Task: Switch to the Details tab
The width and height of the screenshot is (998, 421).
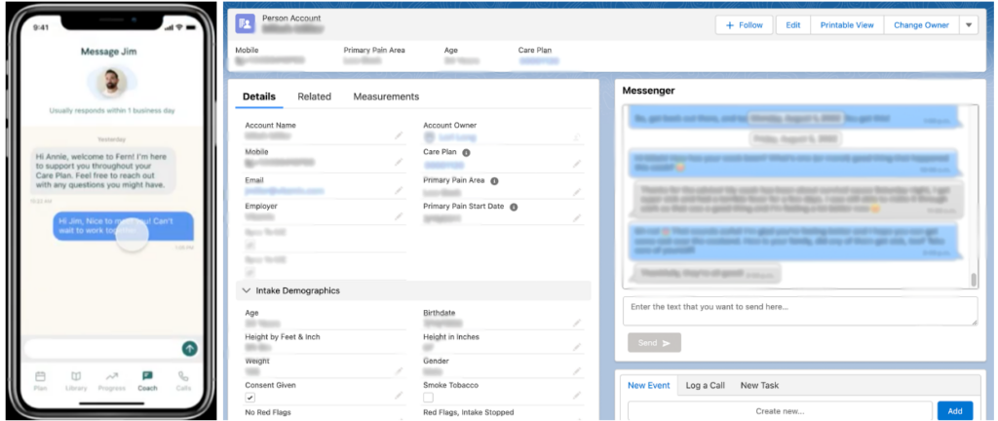Action: click(x=259, y=96)
